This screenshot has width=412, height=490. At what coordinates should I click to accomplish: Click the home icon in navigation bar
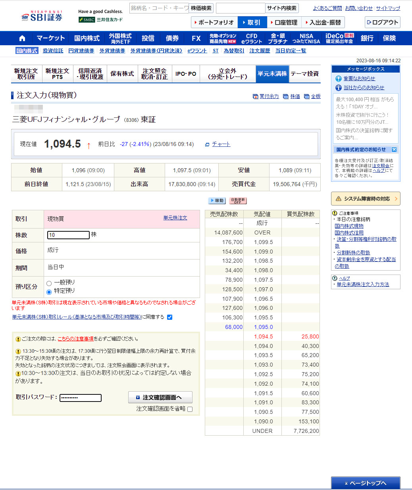point(22,38)
